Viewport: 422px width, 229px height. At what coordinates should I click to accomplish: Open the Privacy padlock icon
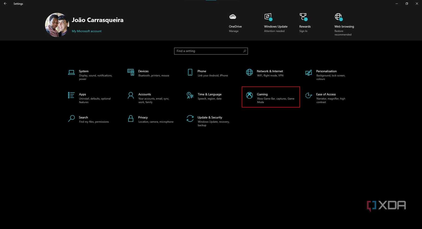pyautogui.click(x=131, y=118)
